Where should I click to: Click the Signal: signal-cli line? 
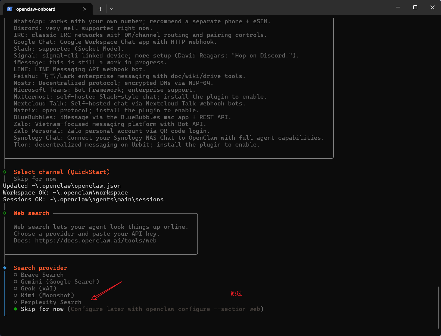pos(156,55)
